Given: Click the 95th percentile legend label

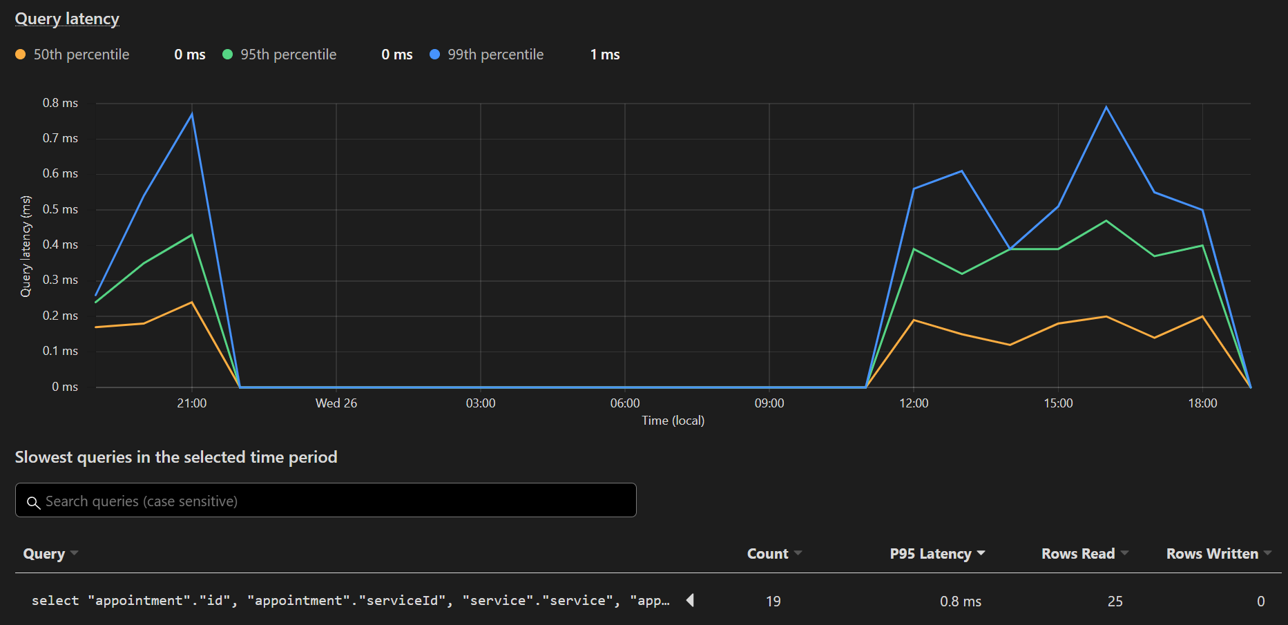Looking at the screenshot, I should [x=288, y=55].
